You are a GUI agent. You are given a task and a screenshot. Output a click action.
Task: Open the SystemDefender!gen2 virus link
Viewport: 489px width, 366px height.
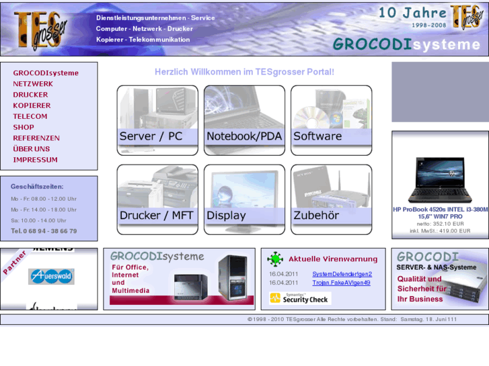[x=342, y=274]
